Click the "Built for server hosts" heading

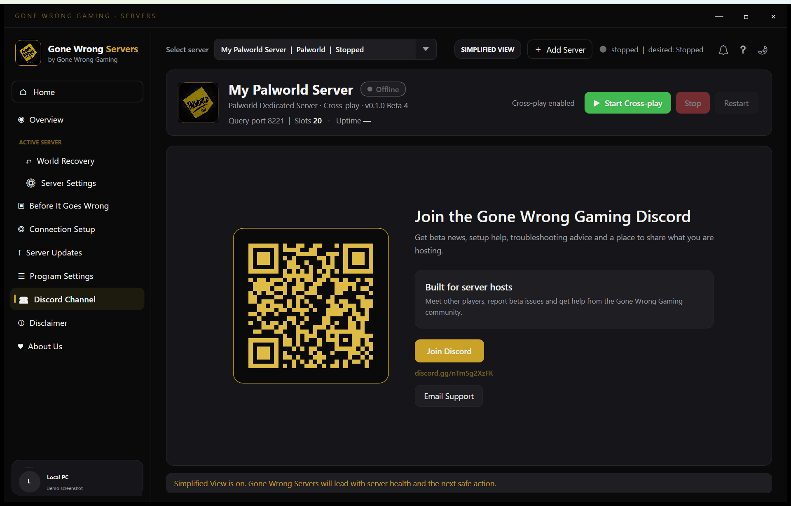[x=469, y=287]
